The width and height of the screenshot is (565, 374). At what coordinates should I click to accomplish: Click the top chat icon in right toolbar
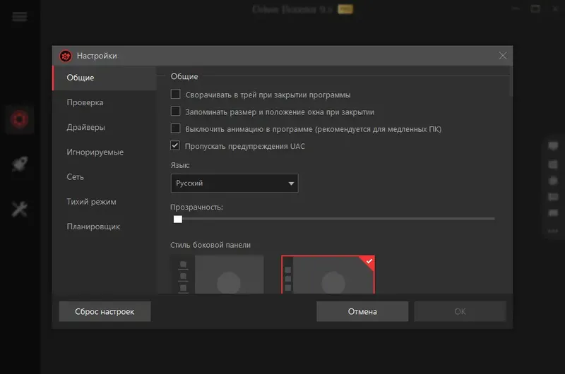point(553,146)
